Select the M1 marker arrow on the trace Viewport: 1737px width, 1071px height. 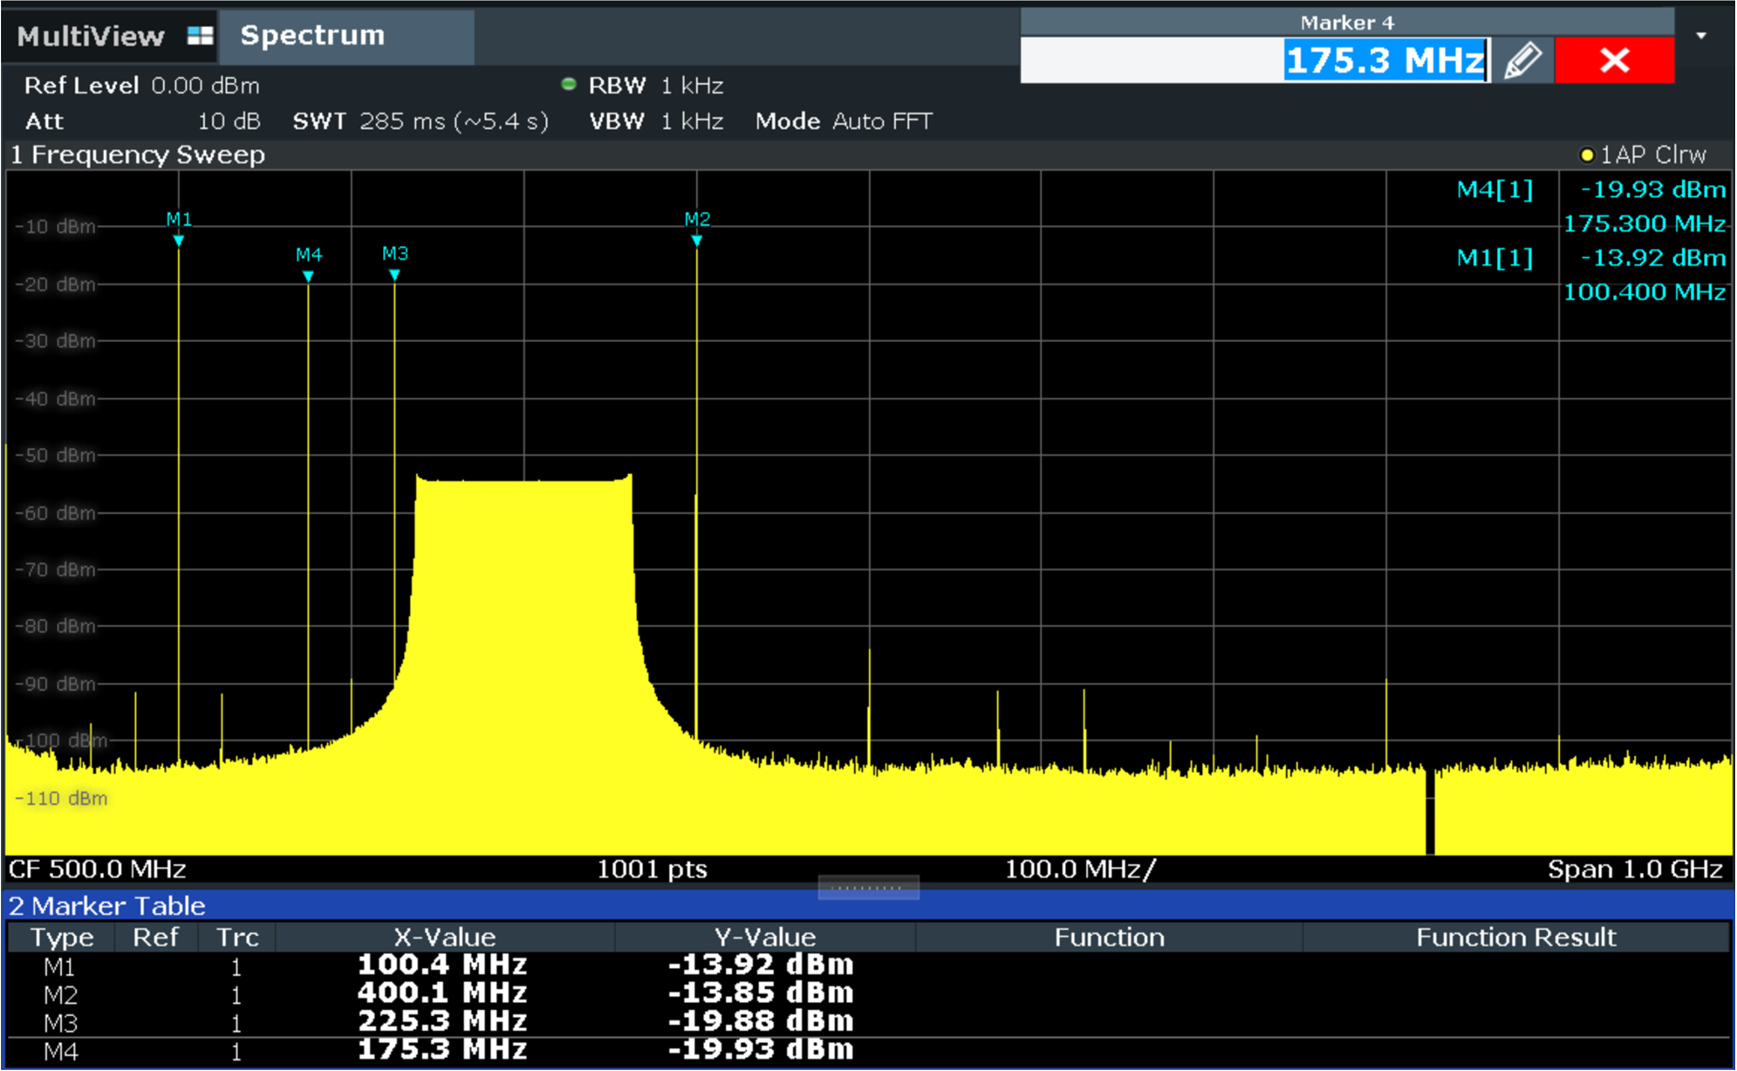pyautogui.click(x=178, y=240)
